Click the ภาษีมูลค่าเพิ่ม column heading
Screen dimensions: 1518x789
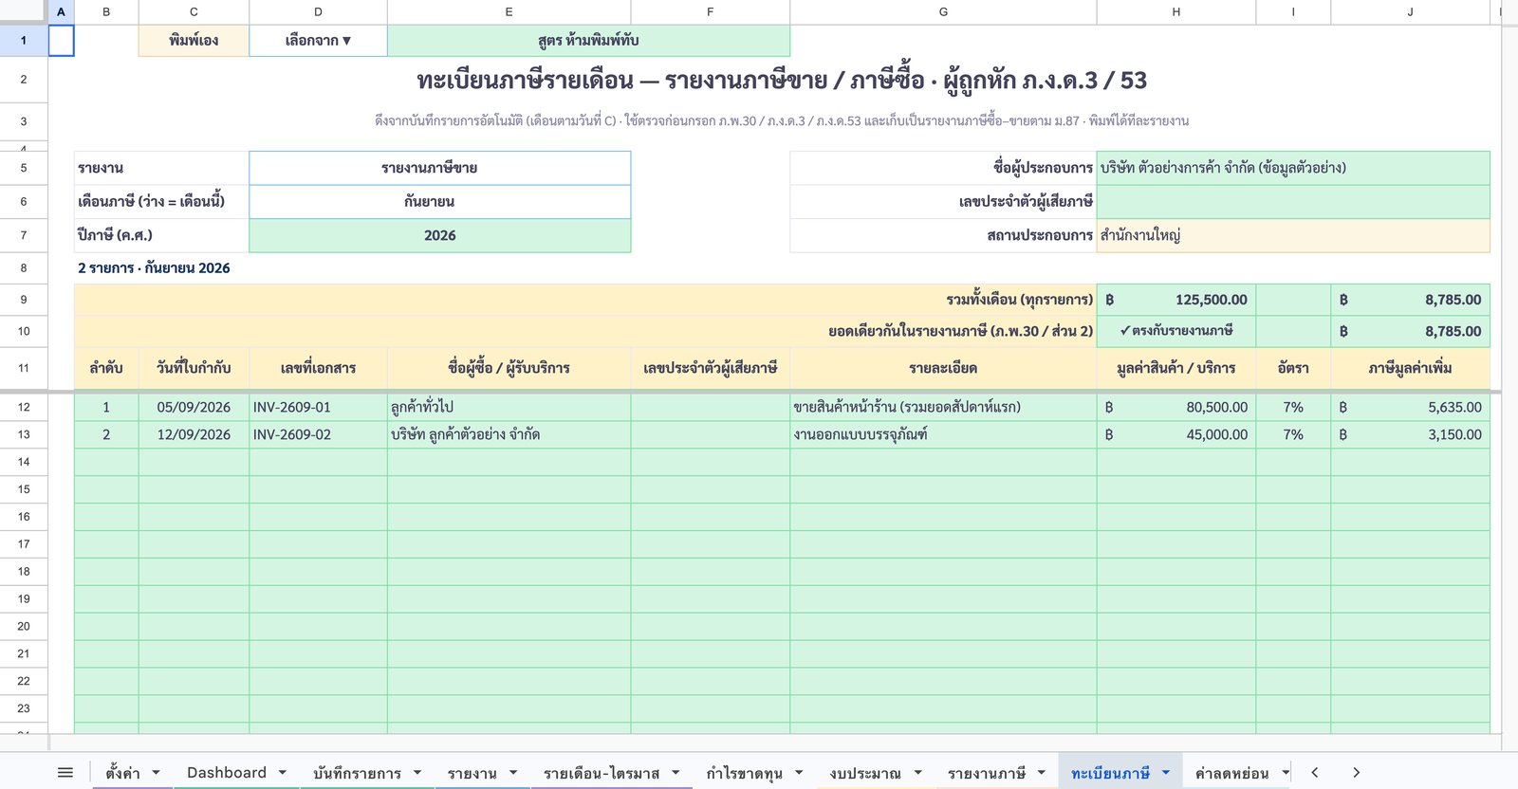click(x=1411, y=368)
